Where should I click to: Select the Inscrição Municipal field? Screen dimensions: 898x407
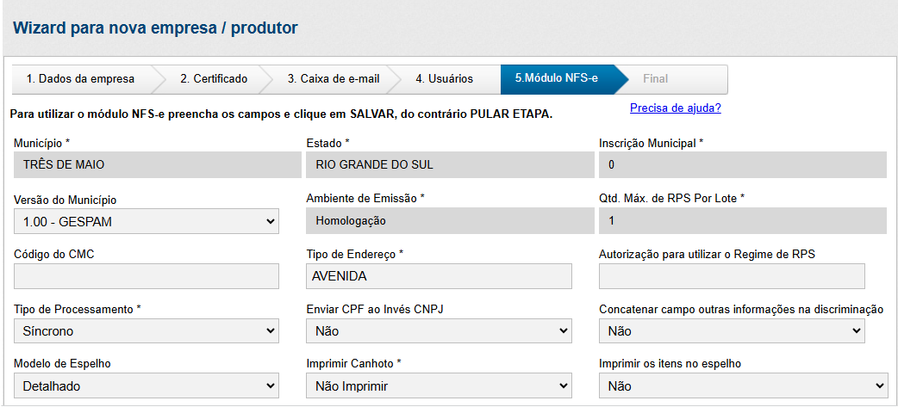click(x=742, y=165)
